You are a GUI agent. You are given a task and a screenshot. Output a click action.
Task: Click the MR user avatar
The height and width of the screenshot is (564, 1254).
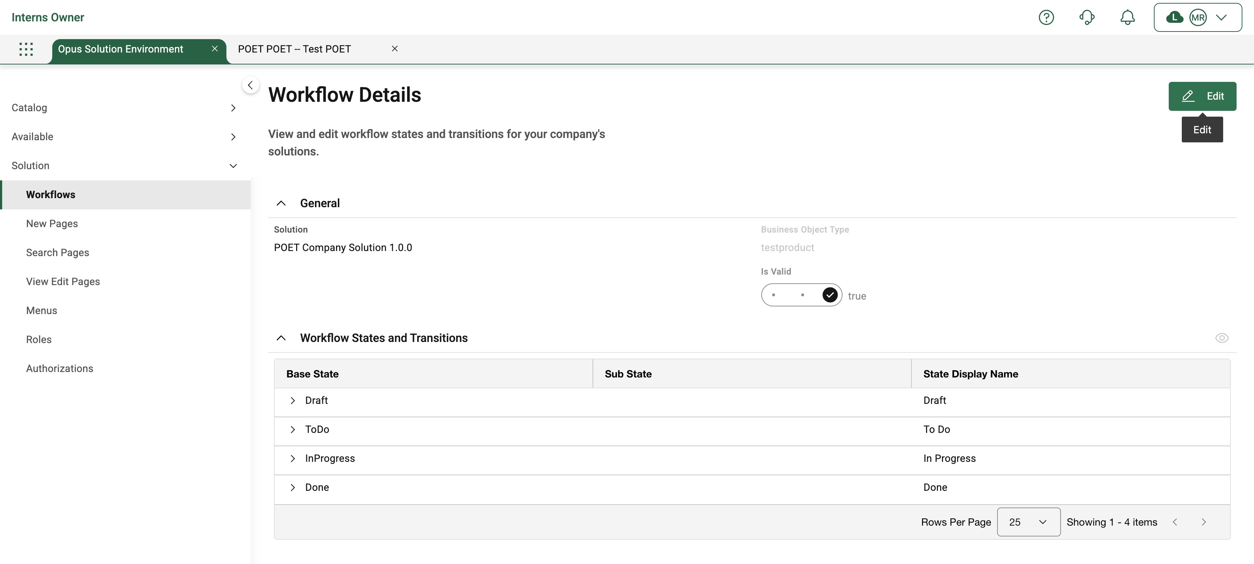[1198, 17]
